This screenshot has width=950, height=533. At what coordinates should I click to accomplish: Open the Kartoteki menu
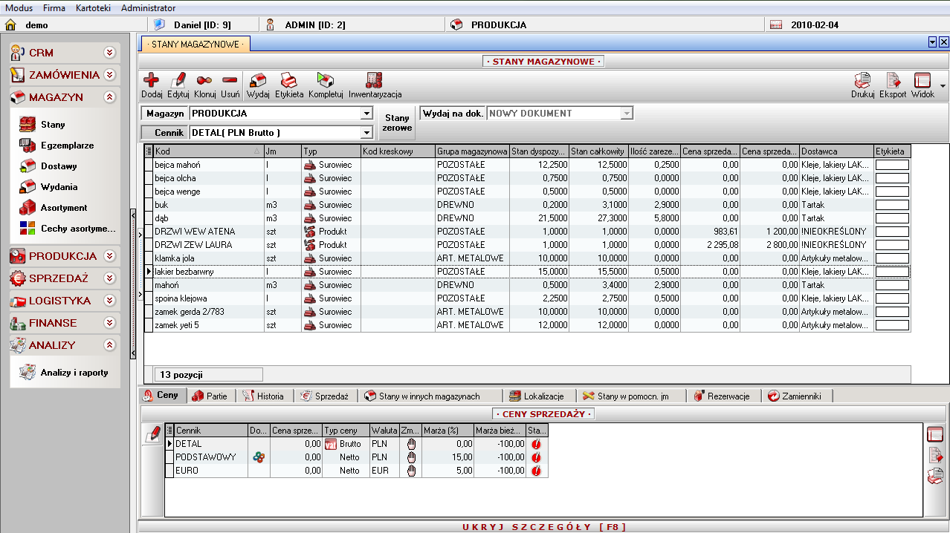tap(94, 8)
